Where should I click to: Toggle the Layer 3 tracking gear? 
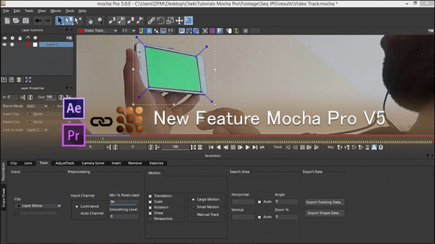12,44
